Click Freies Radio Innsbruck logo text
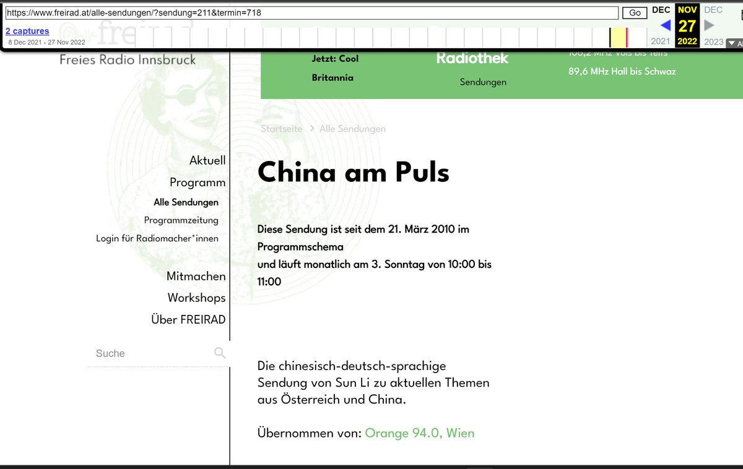Viewport: 743px width, 469px height. [128, 60]
